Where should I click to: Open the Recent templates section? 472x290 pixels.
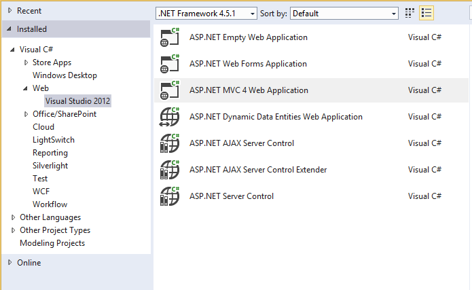pyautogui.click(x=29, y=11)
